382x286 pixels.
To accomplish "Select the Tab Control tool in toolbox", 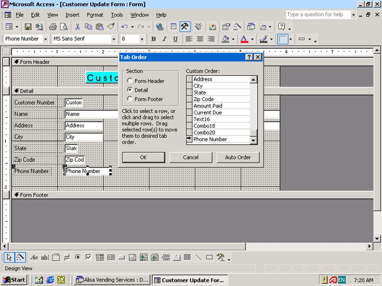I will [x=176, y=257].
